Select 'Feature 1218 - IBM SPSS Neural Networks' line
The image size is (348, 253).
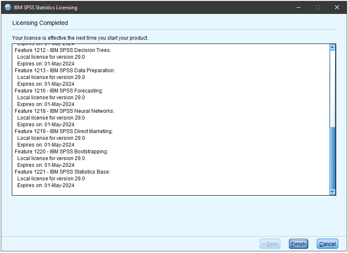click(x=65, y=111)
